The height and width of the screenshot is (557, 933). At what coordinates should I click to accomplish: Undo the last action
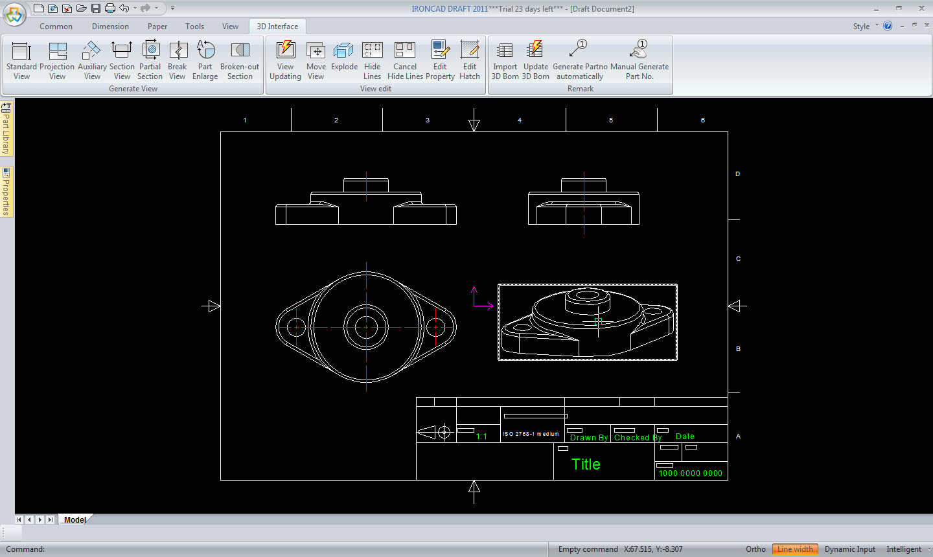[124, 8]
